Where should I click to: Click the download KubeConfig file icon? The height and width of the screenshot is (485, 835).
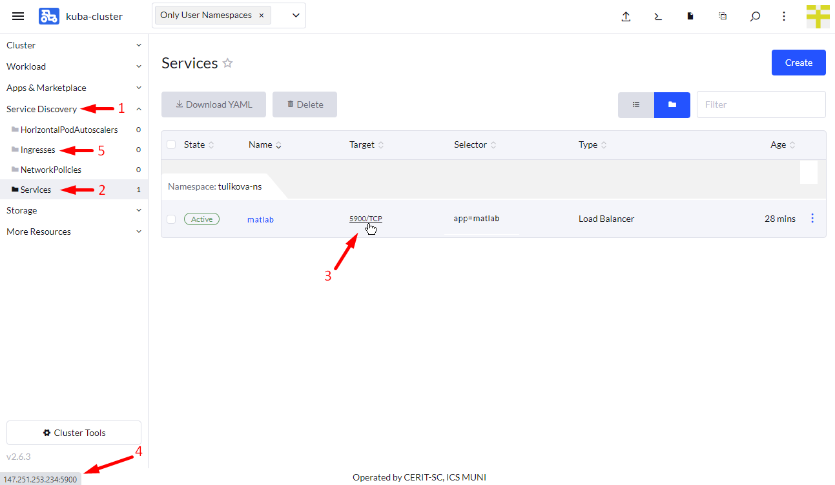click(x=690, y=17)
